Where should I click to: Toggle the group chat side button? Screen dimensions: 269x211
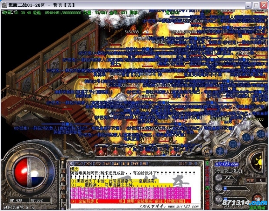pos(63,180)
